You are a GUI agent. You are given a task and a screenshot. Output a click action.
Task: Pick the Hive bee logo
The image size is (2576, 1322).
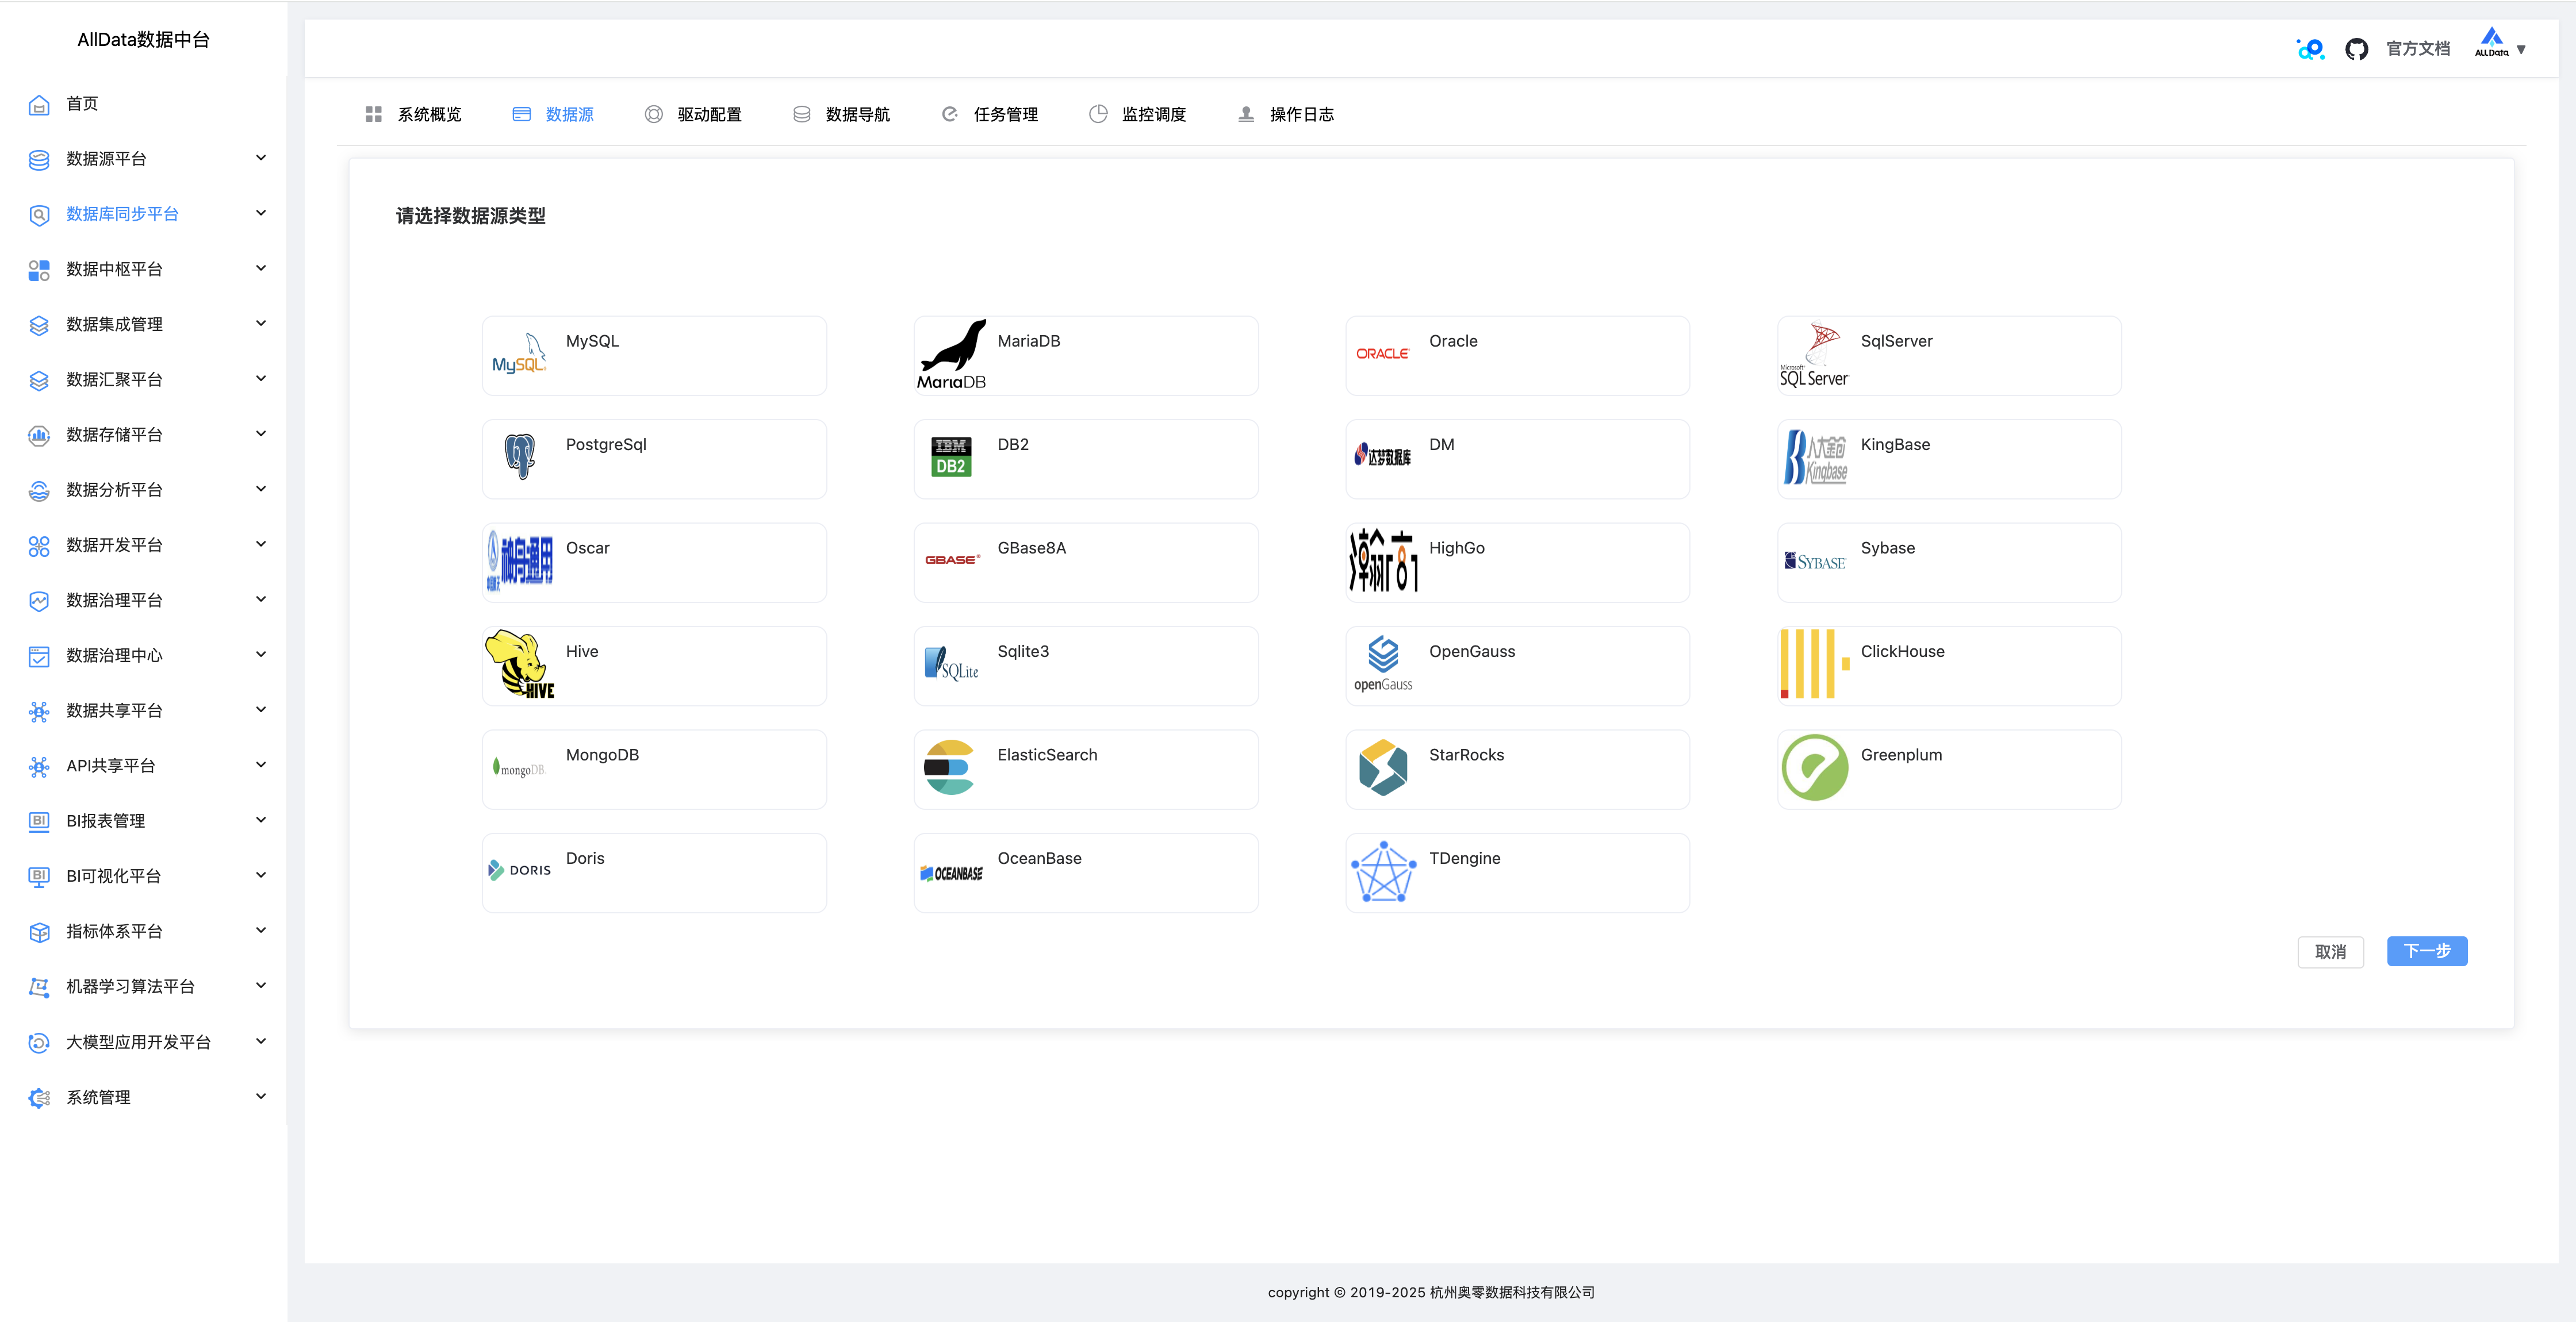point(519,664)
